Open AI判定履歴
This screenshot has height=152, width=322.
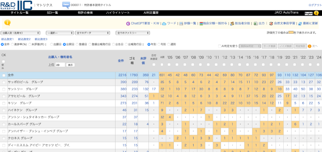(x=151, y=13)
